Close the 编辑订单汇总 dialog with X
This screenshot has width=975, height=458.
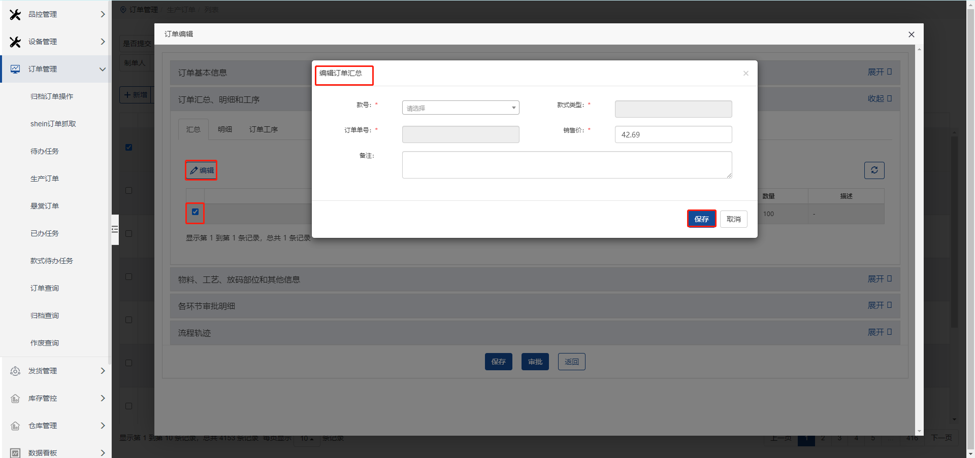(x=745, y=74)
